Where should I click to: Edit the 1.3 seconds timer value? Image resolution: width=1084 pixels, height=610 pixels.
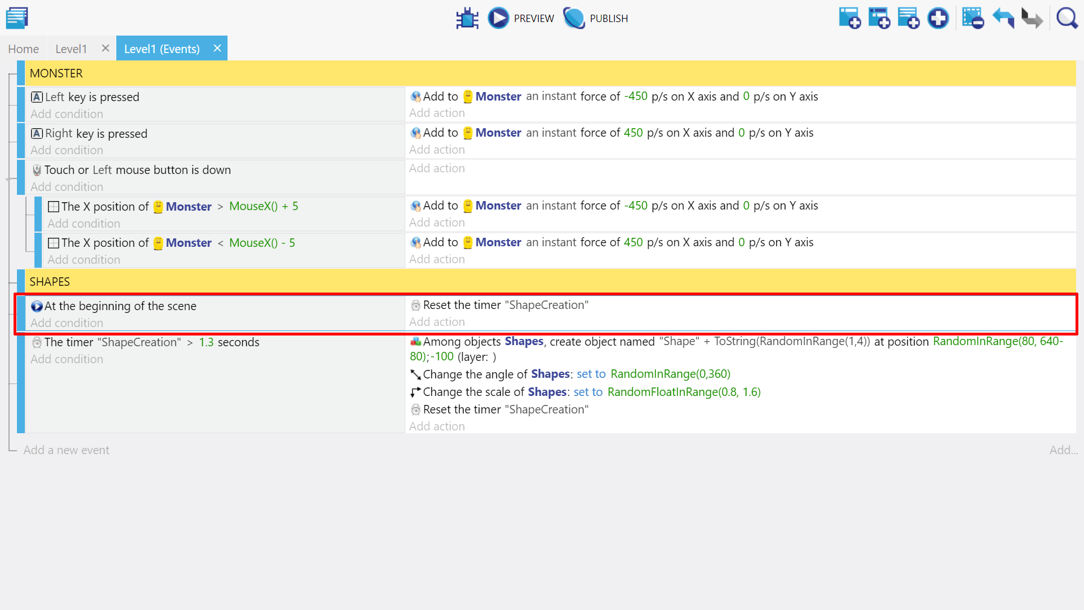click(x=206, y=342)
